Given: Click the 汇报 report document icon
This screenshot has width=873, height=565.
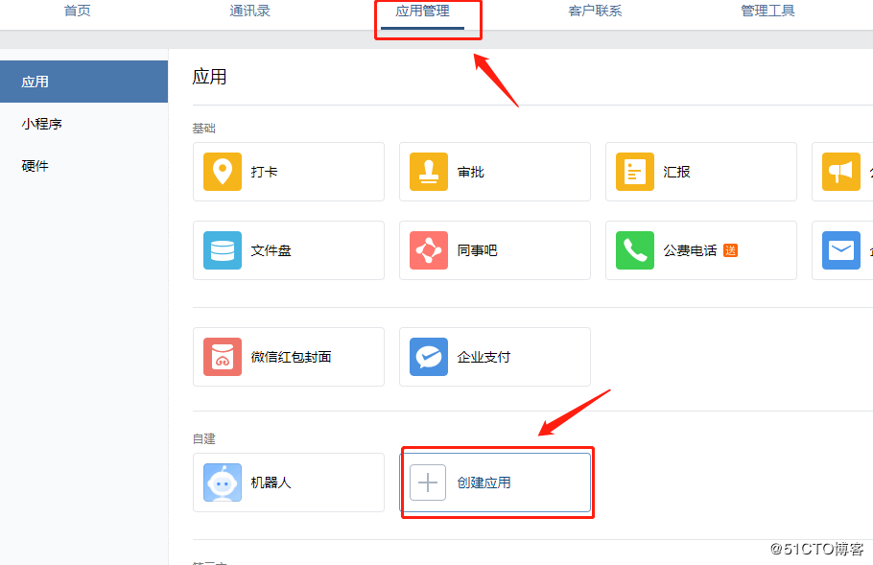Looking at the screenshot, I should (x=635, y=172).
